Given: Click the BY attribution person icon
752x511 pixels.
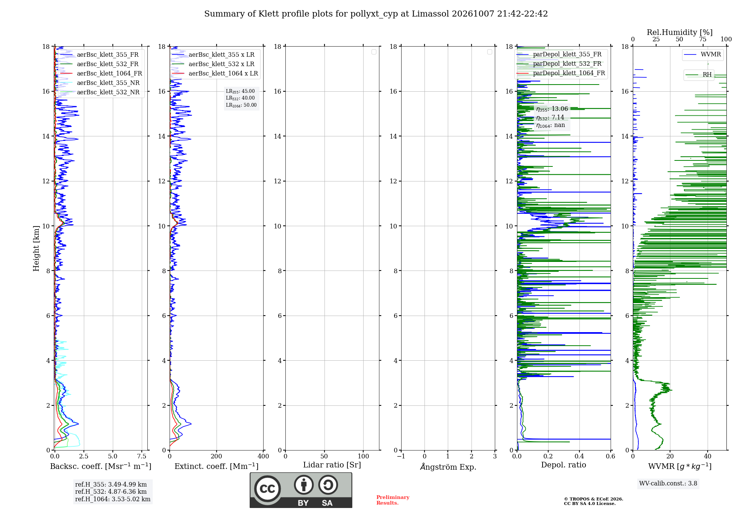Looking at the screenshot, I should point(304,485).
